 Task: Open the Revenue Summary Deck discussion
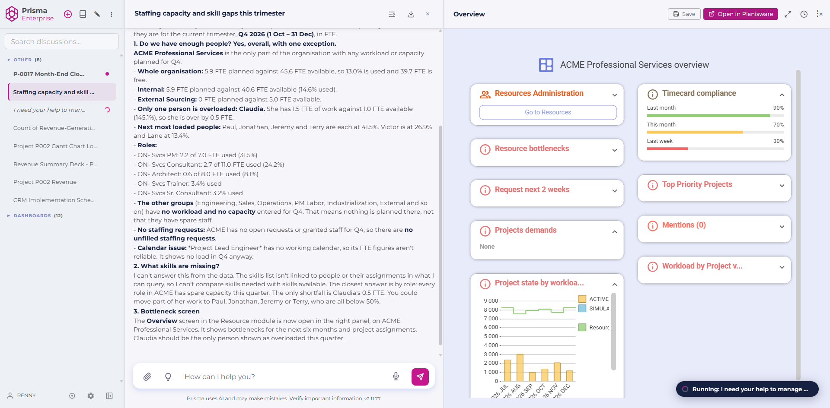(62, 164)
